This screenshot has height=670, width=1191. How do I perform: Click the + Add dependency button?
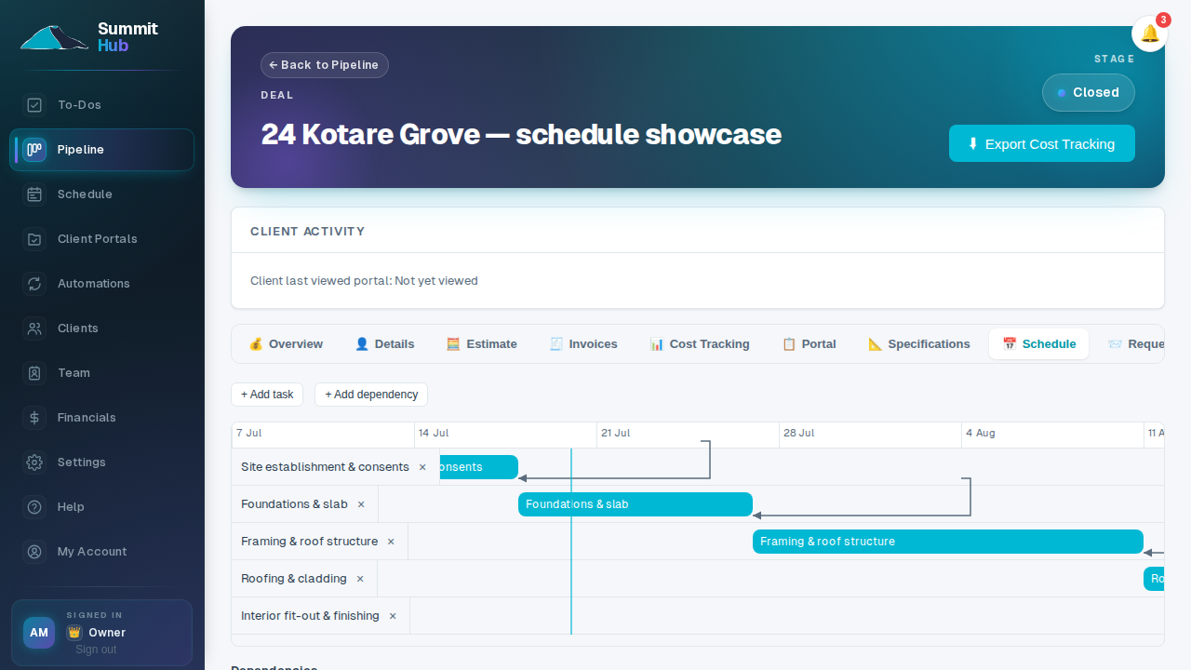(x=371, y=395)
